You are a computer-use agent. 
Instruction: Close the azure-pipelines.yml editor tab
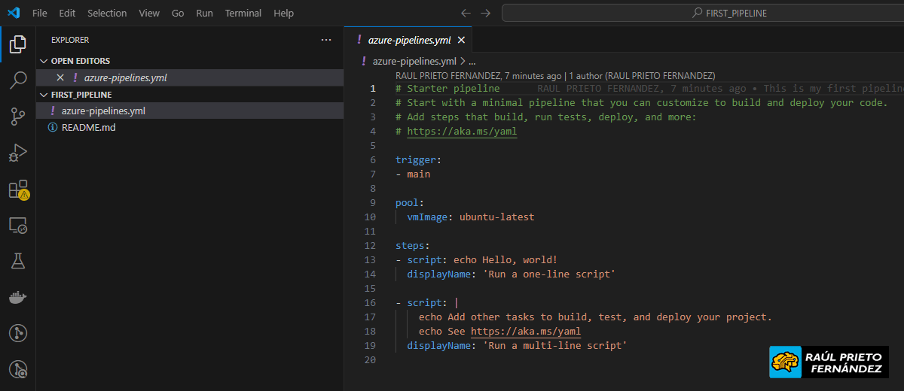click(461, 41)
